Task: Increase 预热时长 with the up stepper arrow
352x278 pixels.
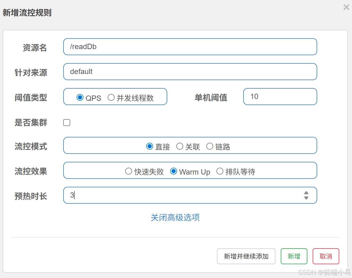Action: click(x=306, y=193)
